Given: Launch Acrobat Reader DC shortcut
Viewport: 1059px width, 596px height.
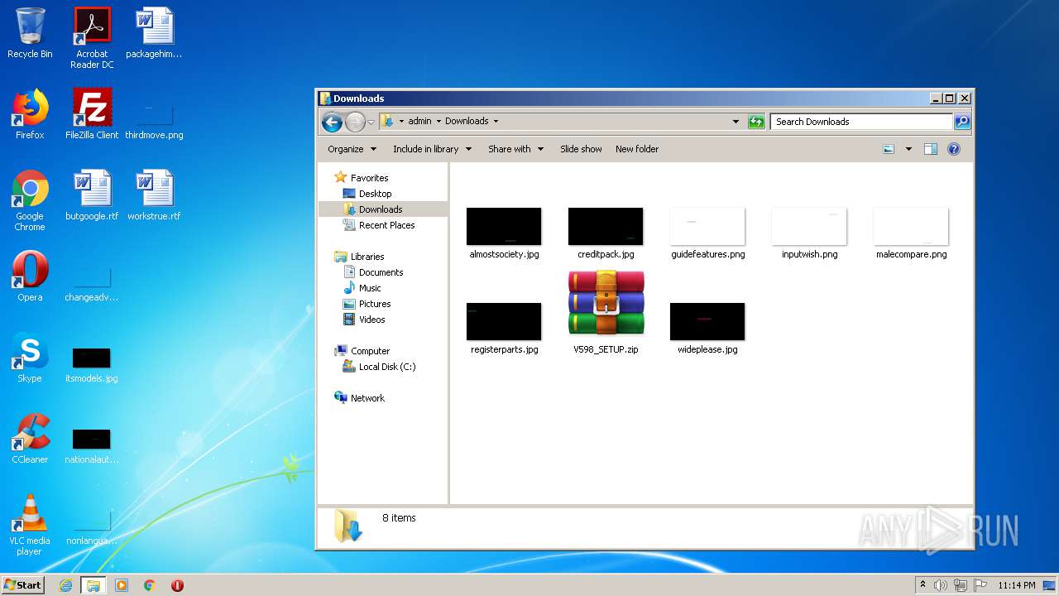Looking at the screenshot, I should point(92,37).
